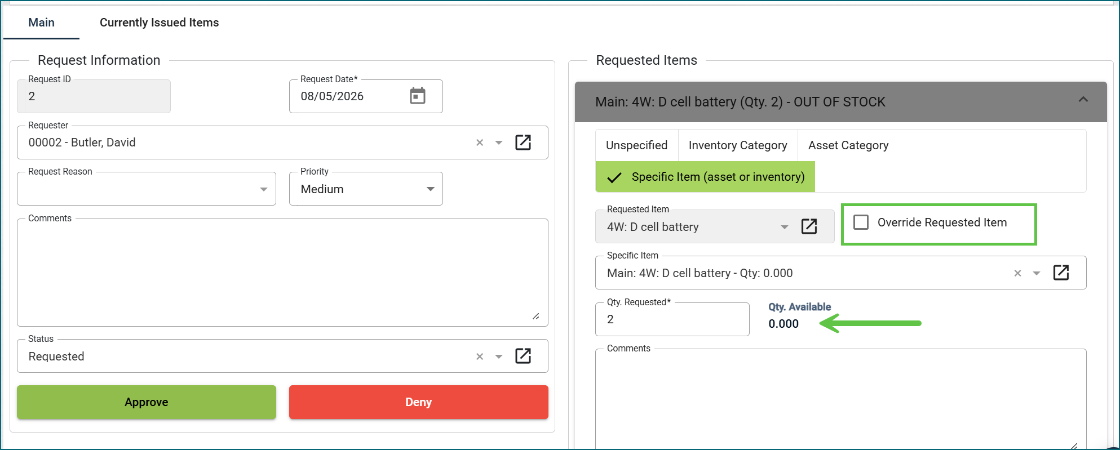Click the Qty. Available value 0.000

click(x=783, y=324)
